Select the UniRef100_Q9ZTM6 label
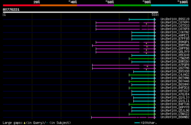This screenshot has height=125, width=191. click(175, 68)
